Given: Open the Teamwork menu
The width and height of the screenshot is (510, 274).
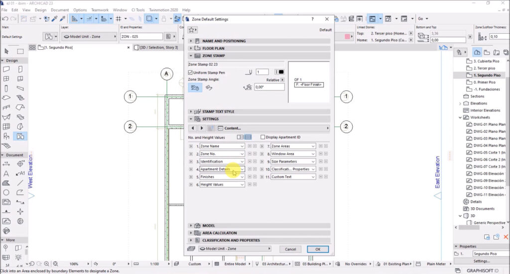Looking at the screenshot, I should point(100,10).
